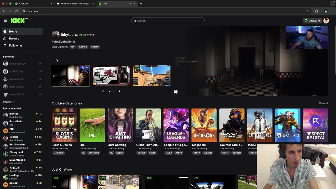
Task: Click the australia tag
Action: pyautogui.click(x=83, y=47)
